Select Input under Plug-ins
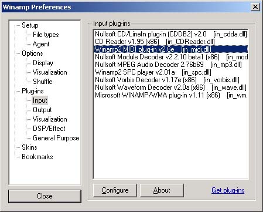Viewport: 263px width, 212px height. pos(40,100)
